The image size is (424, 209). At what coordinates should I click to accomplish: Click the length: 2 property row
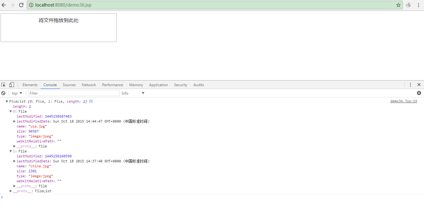22,106
